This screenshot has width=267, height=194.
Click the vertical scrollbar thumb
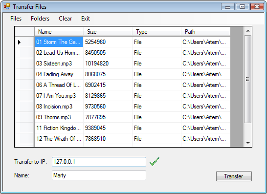tap(247, 79)
